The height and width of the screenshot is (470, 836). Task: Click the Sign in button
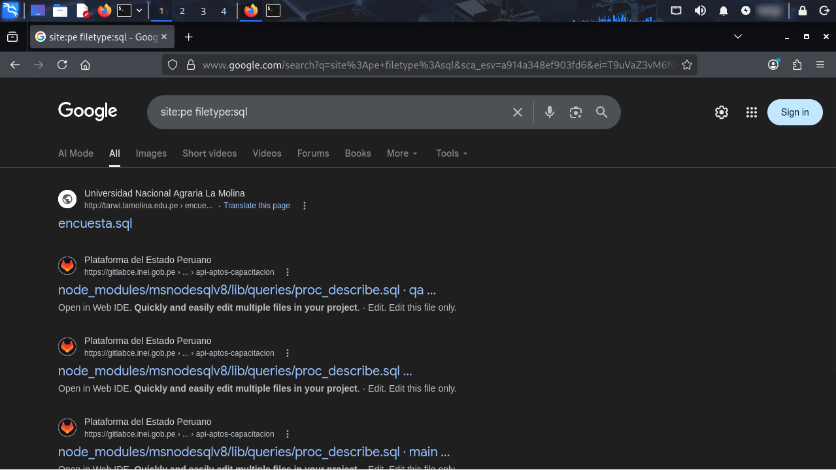pos(795,112)
